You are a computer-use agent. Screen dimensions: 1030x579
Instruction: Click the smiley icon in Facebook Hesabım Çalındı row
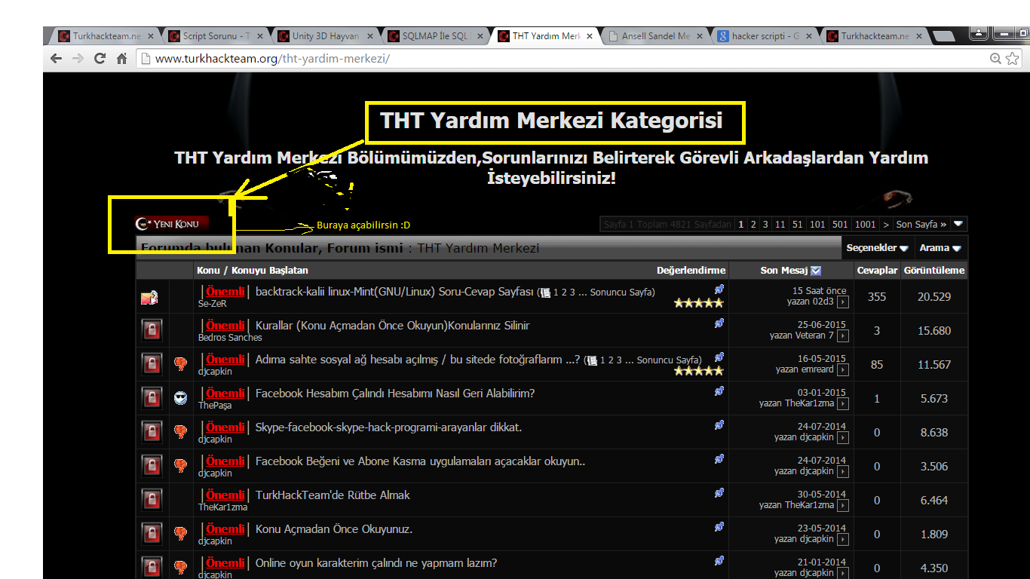[x=180, y=398]
